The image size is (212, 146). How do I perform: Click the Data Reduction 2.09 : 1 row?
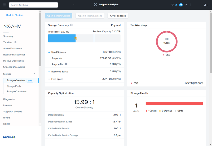click(84, 115)
